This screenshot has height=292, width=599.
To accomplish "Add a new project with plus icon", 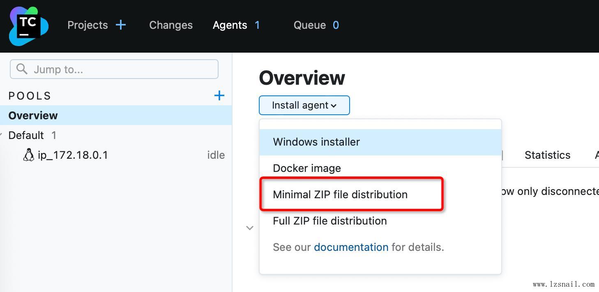I will click(121, 25).
